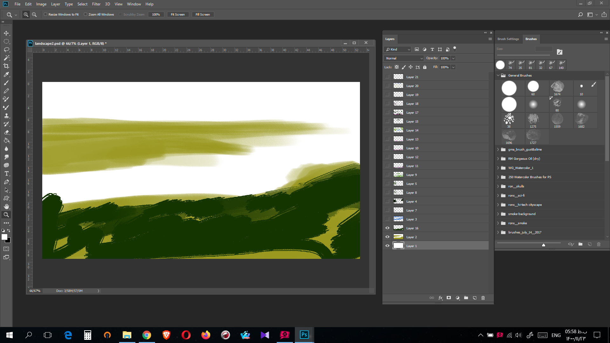The width and height of the screenshot is (610, 343).
Task: Select the Magic Wand tool
Action: tap(6, 58)
